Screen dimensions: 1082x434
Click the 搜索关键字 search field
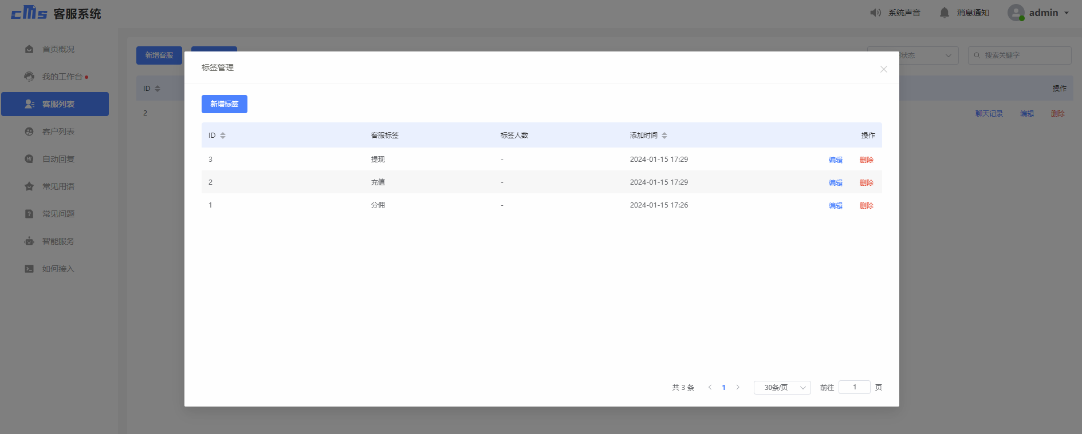click(x=1020, y=55)
